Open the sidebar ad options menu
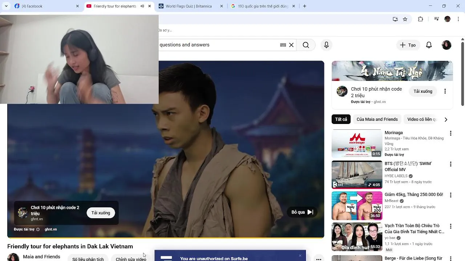The width and height of the screenshot is (465, 261). (445, 91)
